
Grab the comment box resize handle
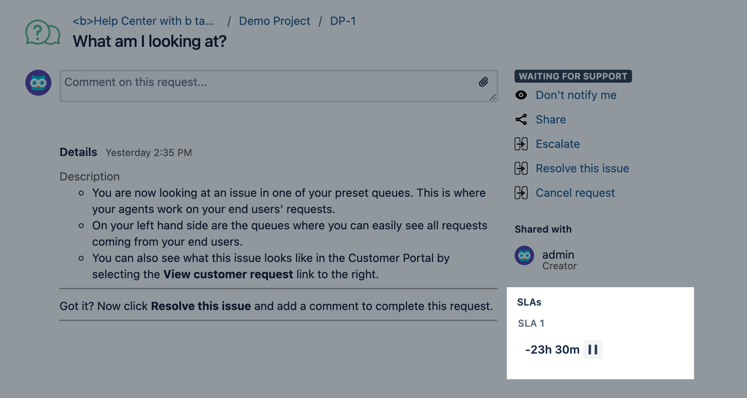pyautogui.click(x=493, y=97)
